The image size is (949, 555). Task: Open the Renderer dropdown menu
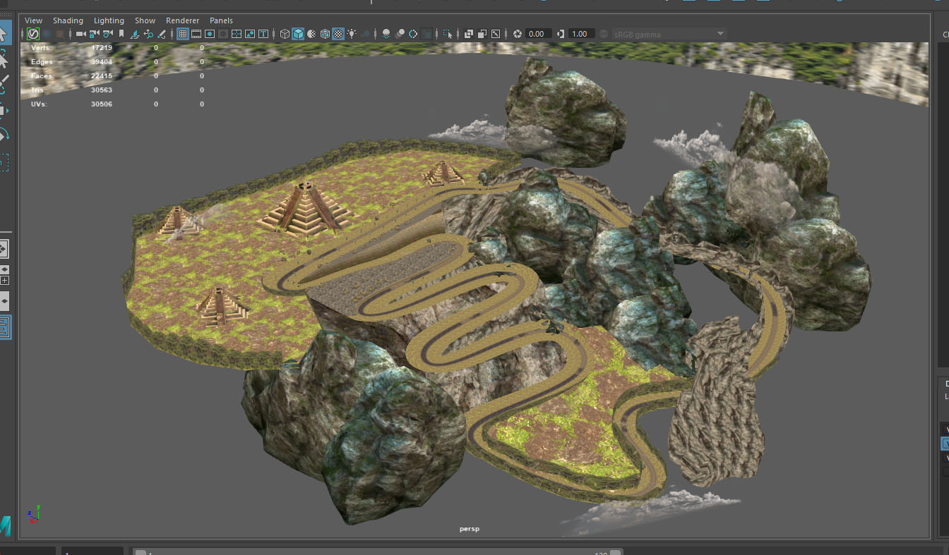click(182, 20)
